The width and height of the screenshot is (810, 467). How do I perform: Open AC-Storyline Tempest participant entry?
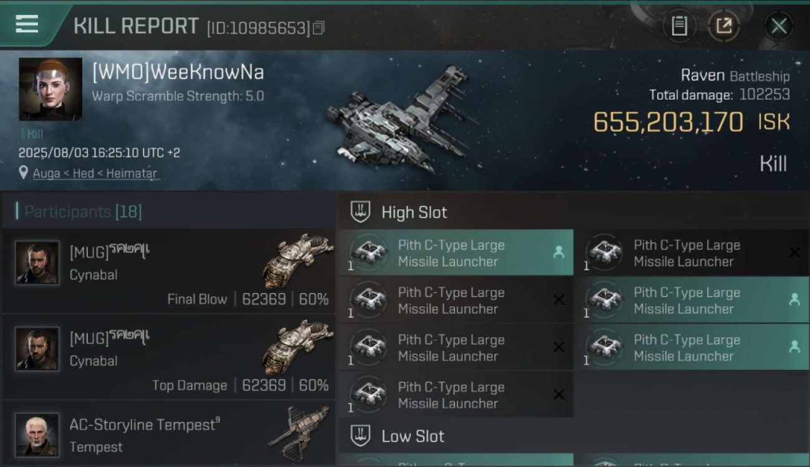coord(169,434)
